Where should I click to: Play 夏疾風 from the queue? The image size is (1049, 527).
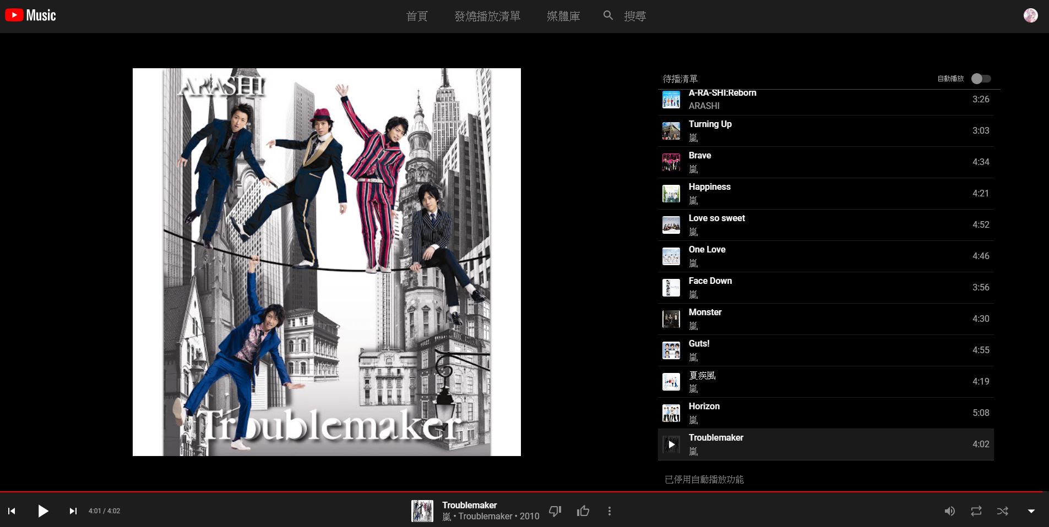(826, 382)
